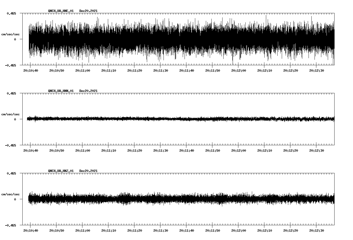Click 20:11:40 time label under HNE plot

[x=187, y=71]
